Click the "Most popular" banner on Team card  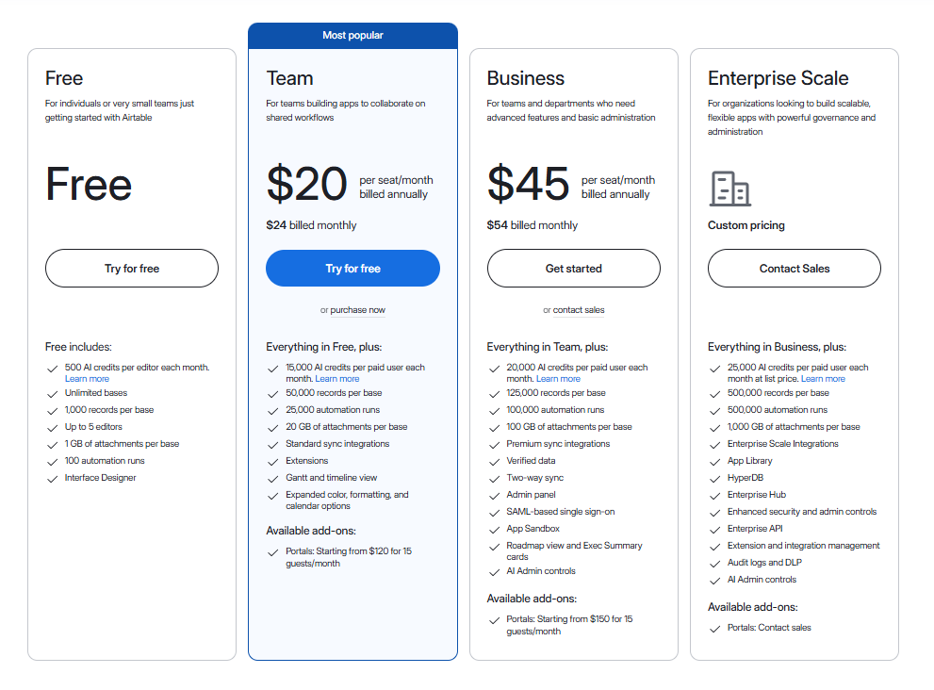[352, 35]
